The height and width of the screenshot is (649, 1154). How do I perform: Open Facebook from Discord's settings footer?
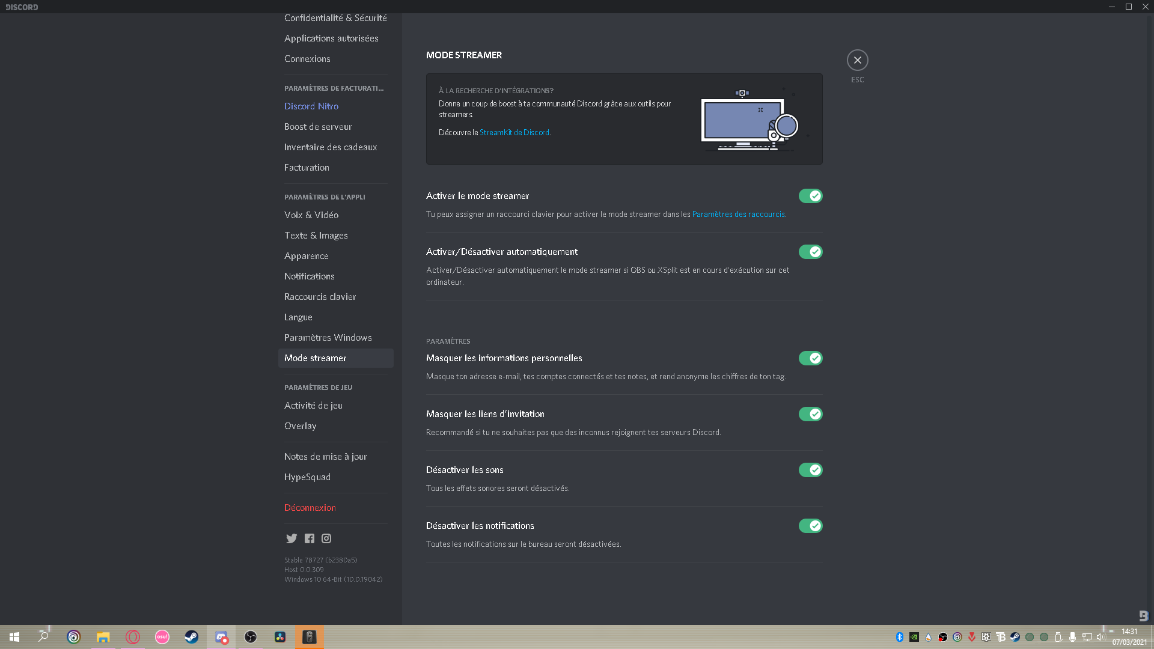[x=309, y=538]
